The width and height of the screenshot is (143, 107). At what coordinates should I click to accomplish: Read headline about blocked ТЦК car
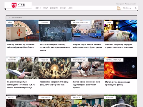coord(21,85)
